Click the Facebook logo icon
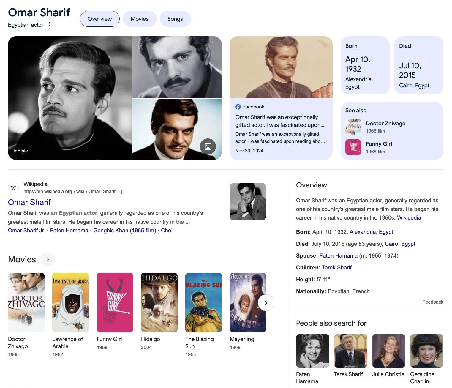The height and width of the screenshot is (388, 452). click(x=238, y=107)
